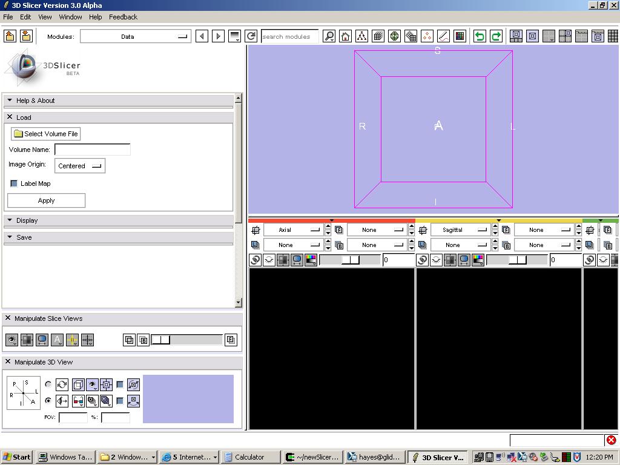Click the colorful lookup table icon in the Axial slice controls
Screen dimensions: 620x465
tap(311, 260)
